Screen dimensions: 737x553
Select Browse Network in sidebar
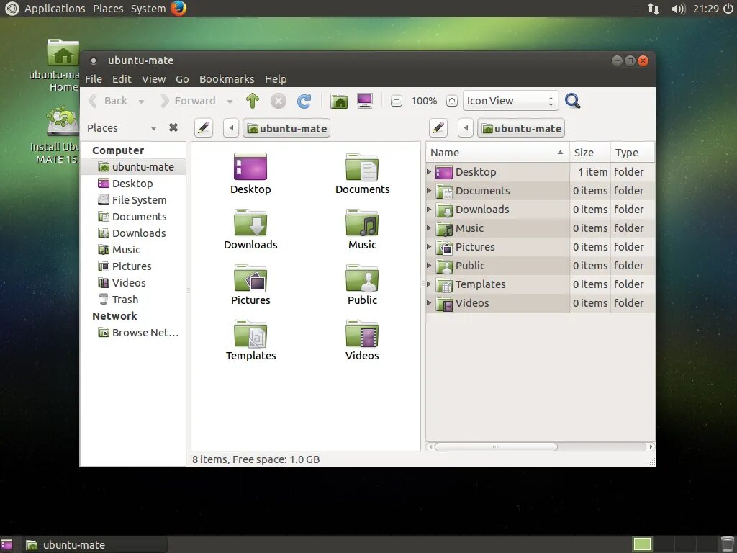[133, 333]
